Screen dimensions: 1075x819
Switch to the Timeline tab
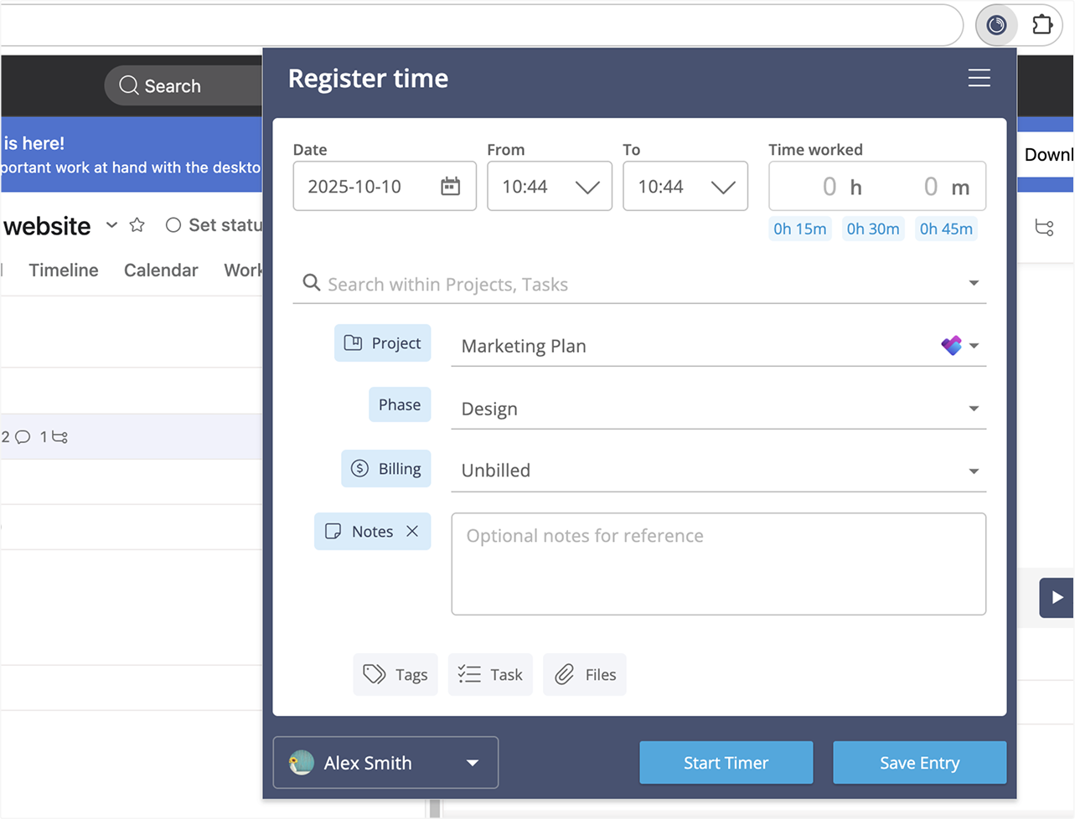[63, 270]
